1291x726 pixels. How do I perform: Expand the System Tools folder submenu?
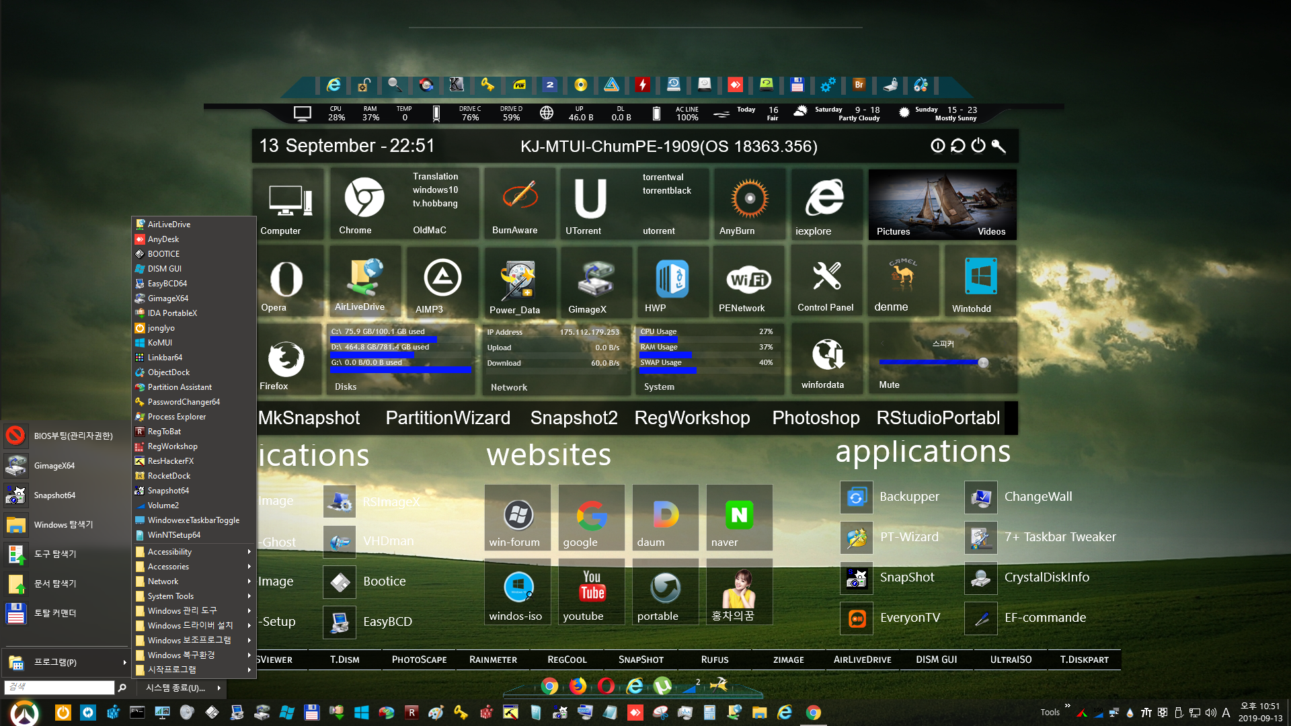[x=194, y=596]
